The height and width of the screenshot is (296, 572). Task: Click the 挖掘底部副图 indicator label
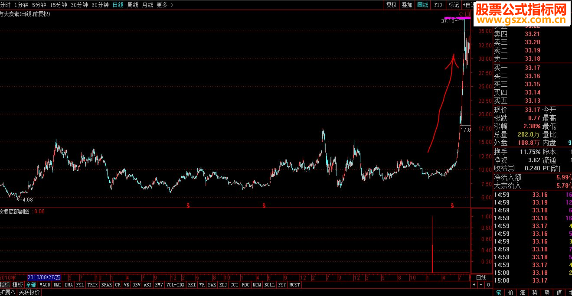click(x=15, y=211)
